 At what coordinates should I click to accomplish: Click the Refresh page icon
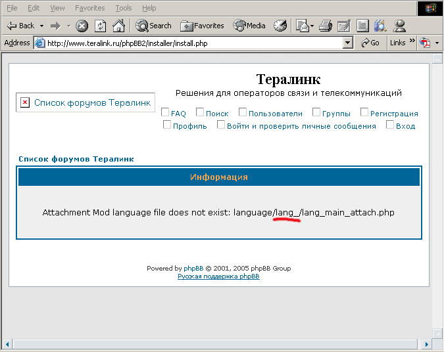tap(100, 26)
